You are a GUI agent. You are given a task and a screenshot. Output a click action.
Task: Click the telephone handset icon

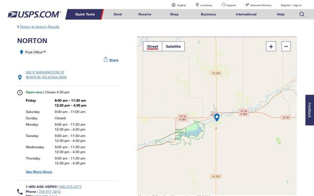pyautogui.click(x=20, y=192)
